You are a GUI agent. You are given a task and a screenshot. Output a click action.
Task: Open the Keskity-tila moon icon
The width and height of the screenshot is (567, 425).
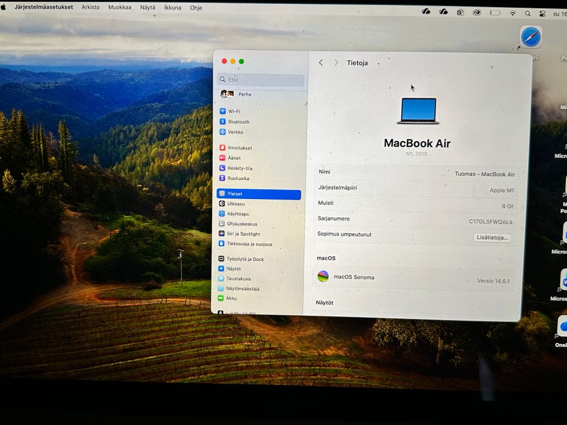coord(223,168)
